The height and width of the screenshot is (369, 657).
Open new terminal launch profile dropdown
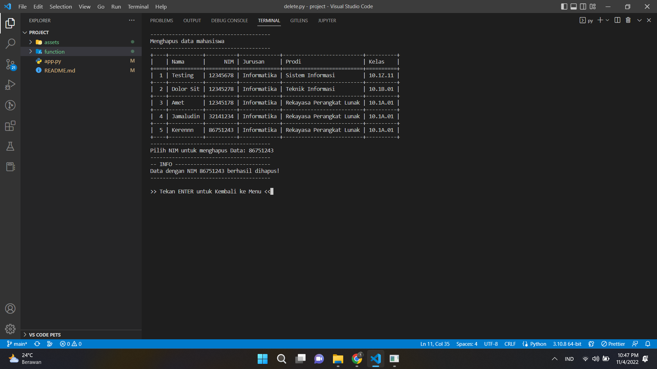click(608, 20)
